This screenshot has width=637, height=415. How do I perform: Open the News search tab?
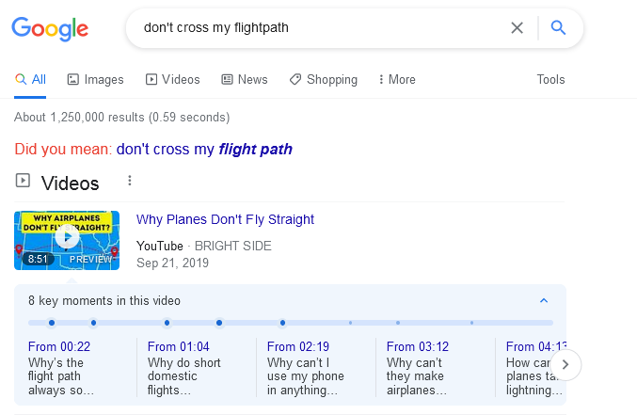[x=245, y=80]
